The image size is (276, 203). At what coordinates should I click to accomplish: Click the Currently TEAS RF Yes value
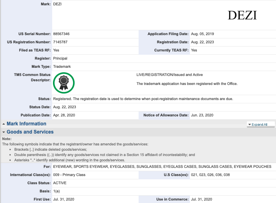point(194,50)
